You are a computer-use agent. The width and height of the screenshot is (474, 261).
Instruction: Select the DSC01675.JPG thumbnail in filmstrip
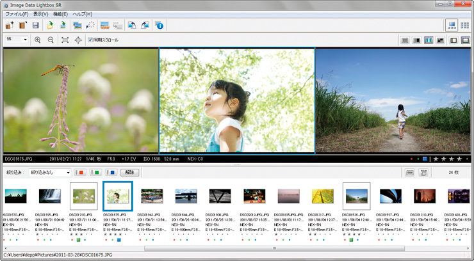(x=117, y=196)
